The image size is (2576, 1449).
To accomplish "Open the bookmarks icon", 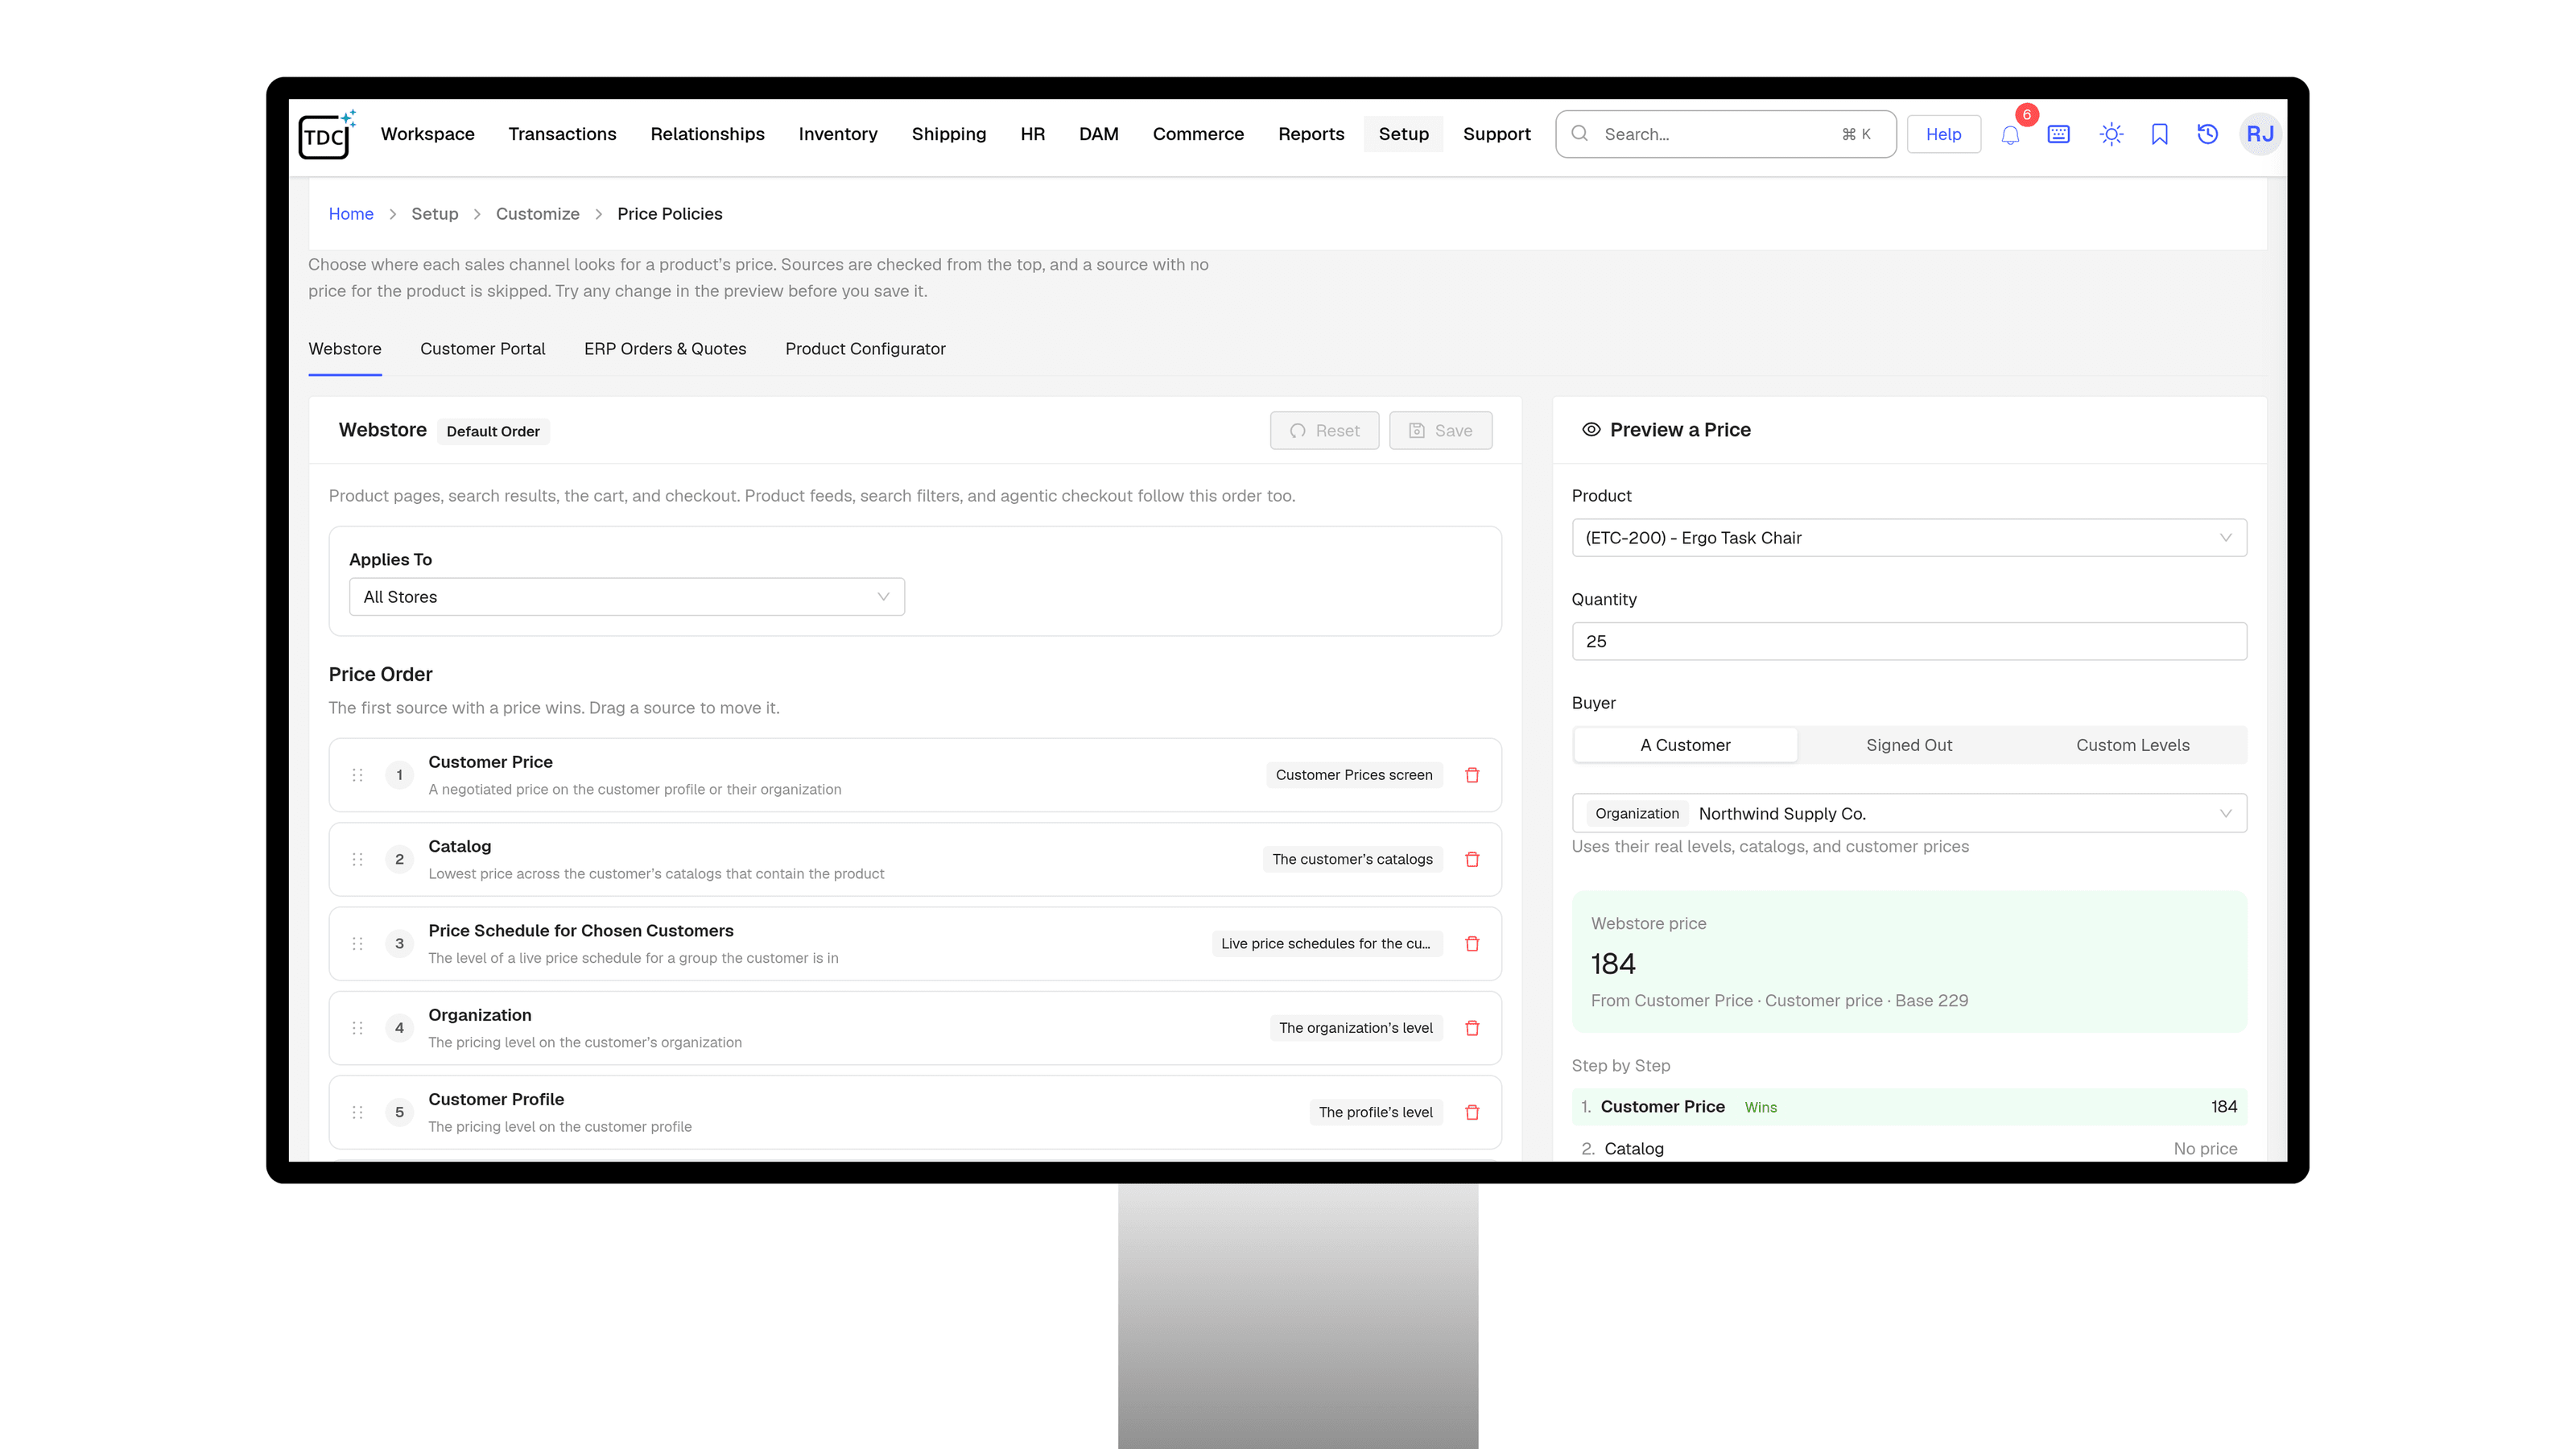I will click(2159, 134).
